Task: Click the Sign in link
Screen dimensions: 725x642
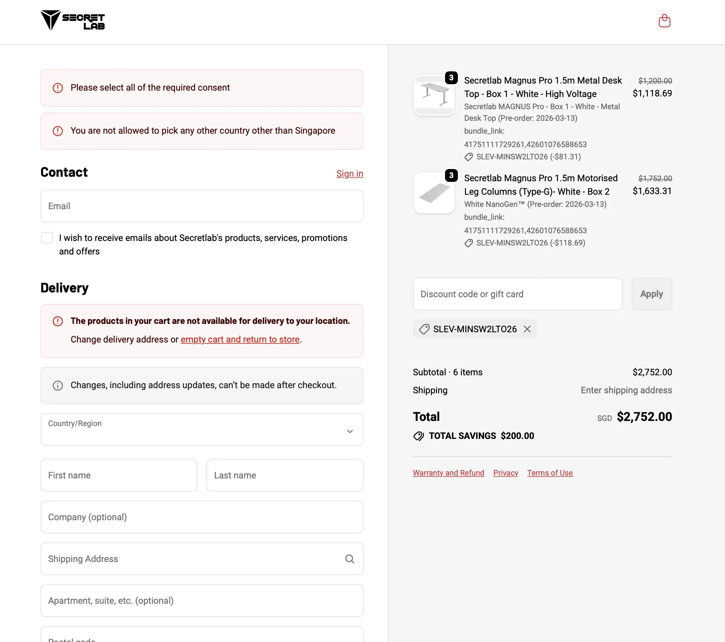Action: pyautogui.click(x=349, y=174)
